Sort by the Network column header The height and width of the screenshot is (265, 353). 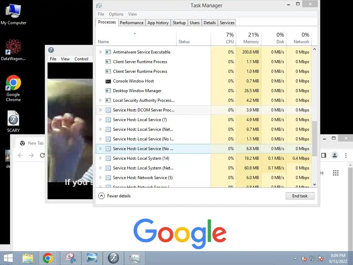[x=299, y=38]
